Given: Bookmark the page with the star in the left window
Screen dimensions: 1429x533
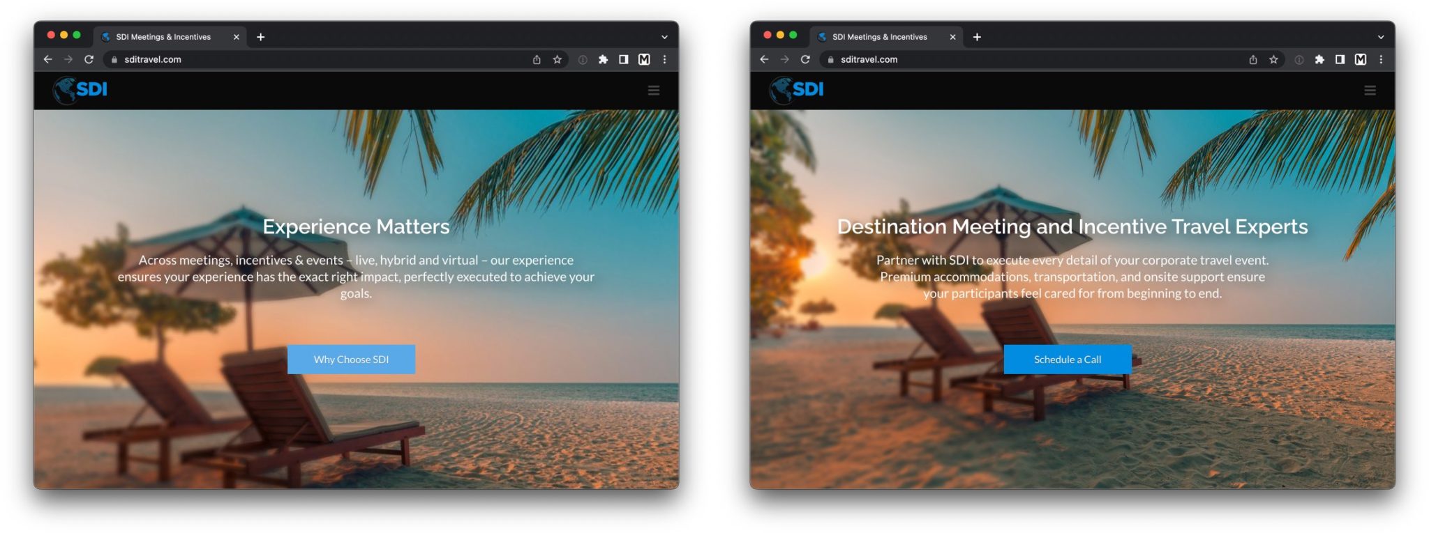Looking at the screenshot, I should coord(557,60).
